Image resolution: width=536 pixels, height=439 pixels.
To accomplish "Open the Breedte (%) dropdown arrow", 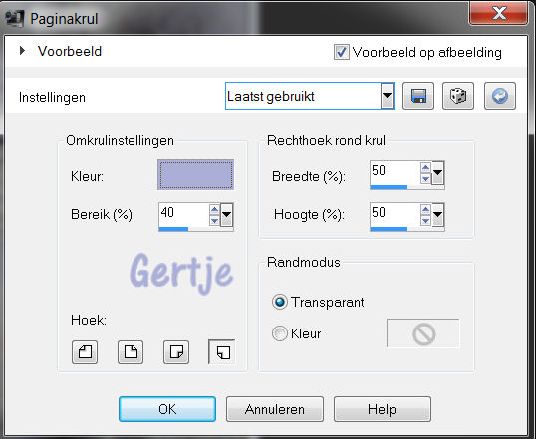I will [x=438, y=172].
